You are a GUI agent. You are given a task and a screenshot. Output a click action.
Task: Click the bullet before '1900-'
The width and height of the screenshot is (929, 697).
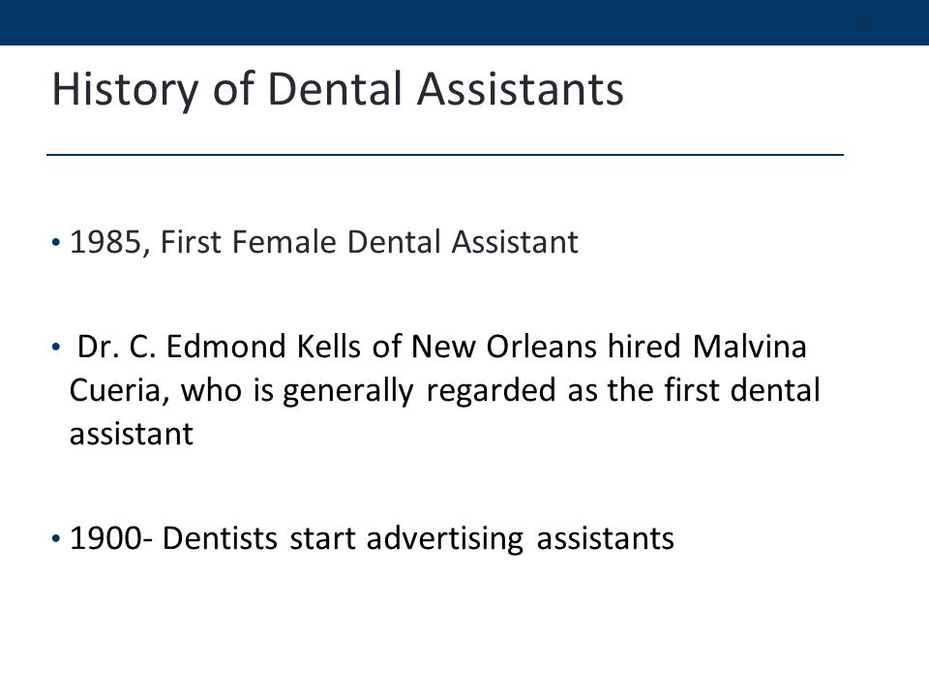[x=56, y=539]
